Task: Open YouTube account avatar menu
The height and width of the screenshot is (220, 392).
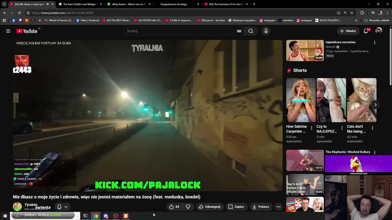Action: [379, 31]
